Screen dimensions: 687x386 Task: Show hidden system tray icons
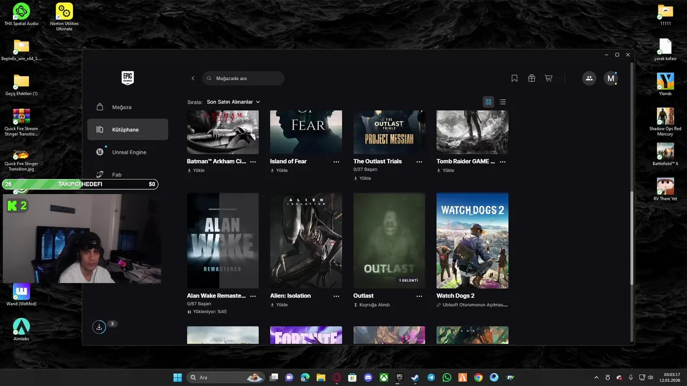click(596, 377)
